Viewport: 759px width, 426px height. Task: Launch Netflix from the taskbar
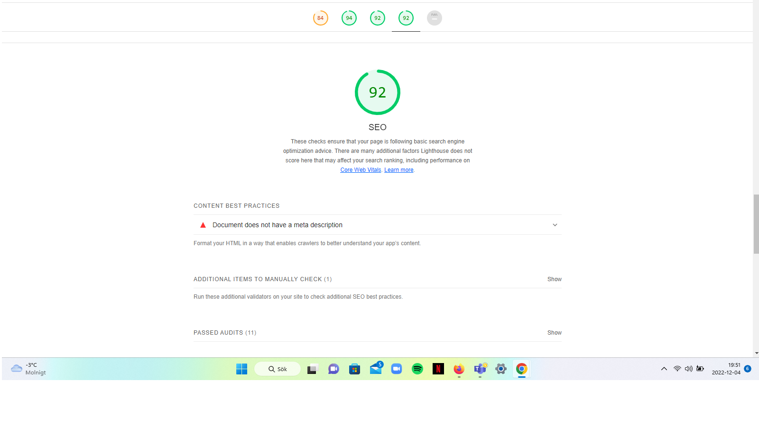[x=438, y=369]
